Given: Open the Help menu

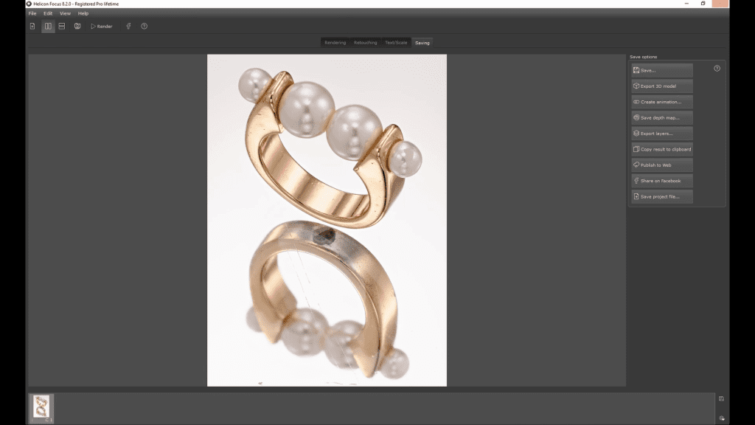Looking at the screenshot, I should pos(83,13).
